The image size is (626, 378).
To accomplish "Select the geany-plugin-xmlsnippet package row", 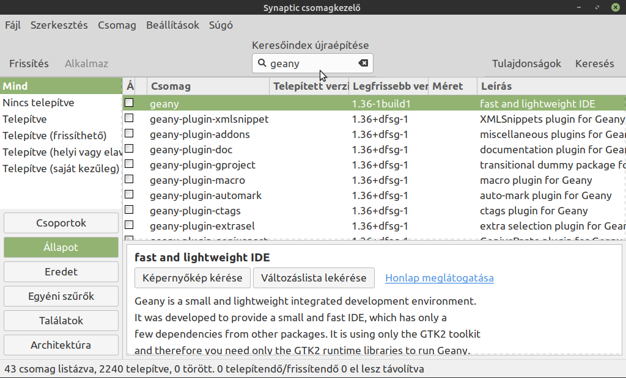I will click(374, 119).
